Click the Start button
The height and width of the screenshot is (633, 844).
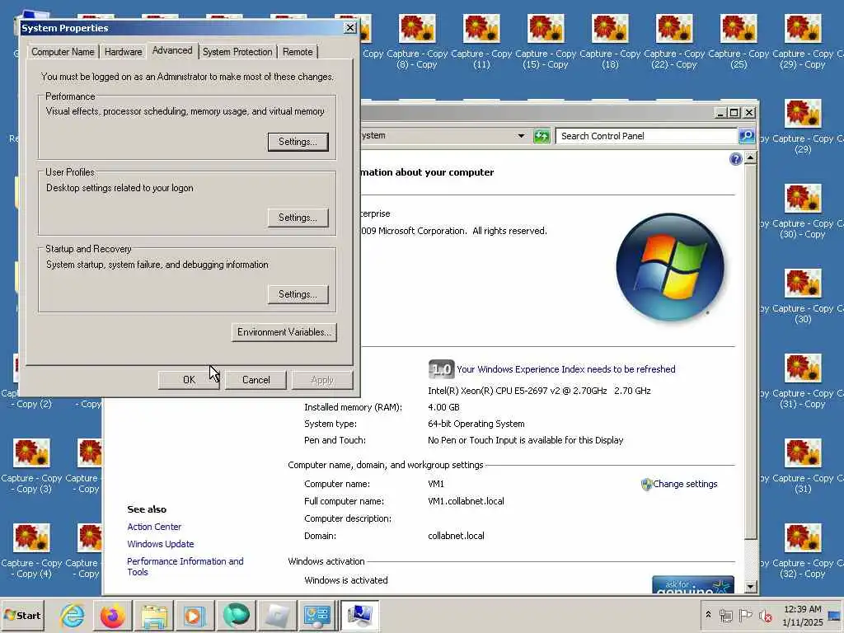point(23,615)
